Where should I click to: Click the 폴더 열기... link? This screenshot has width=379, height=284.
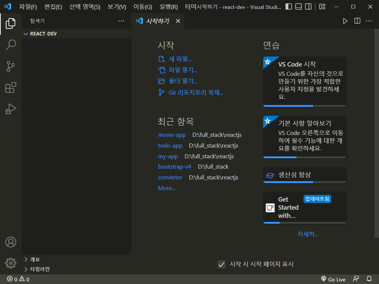(x=178, y=81)
